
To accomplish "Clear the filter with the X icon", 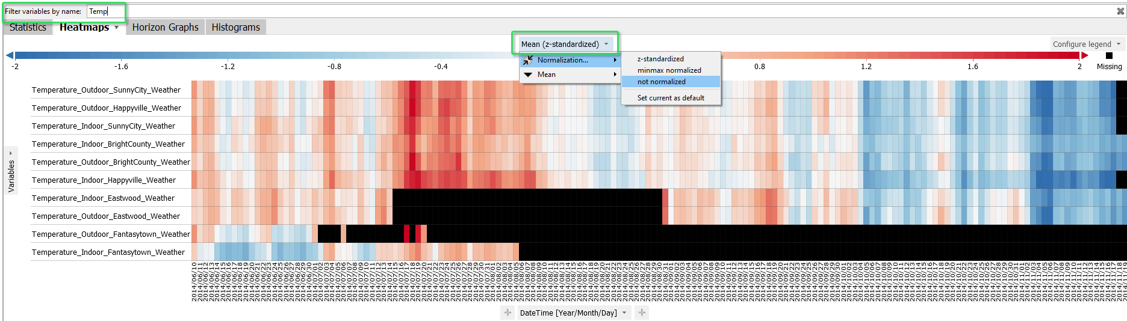I will click(x=1120, y=11).
